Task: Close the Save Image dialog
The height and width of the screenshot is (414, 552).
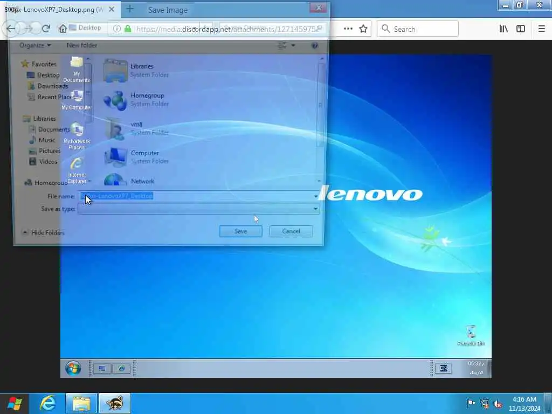Action: tap(318, 8)
